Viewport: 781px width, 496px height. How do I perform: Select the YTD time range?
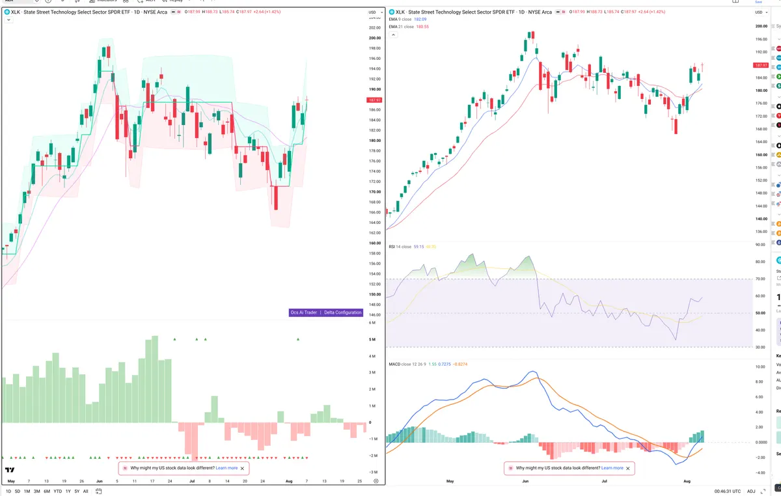tap(58, 491)
